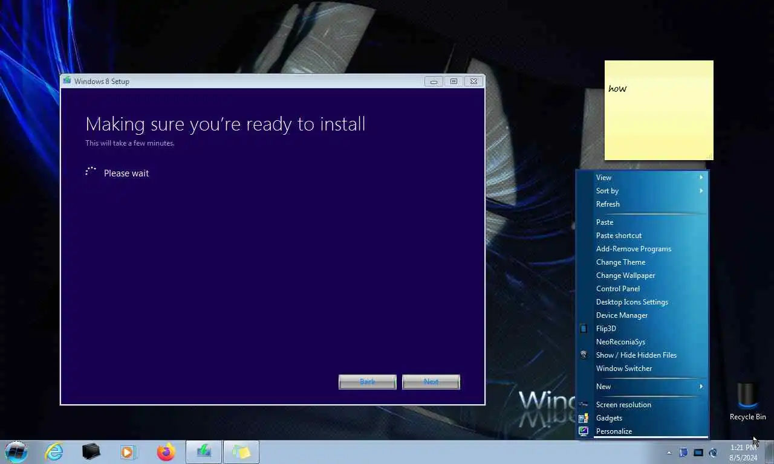Open the Start menu orb

(16, 452)
